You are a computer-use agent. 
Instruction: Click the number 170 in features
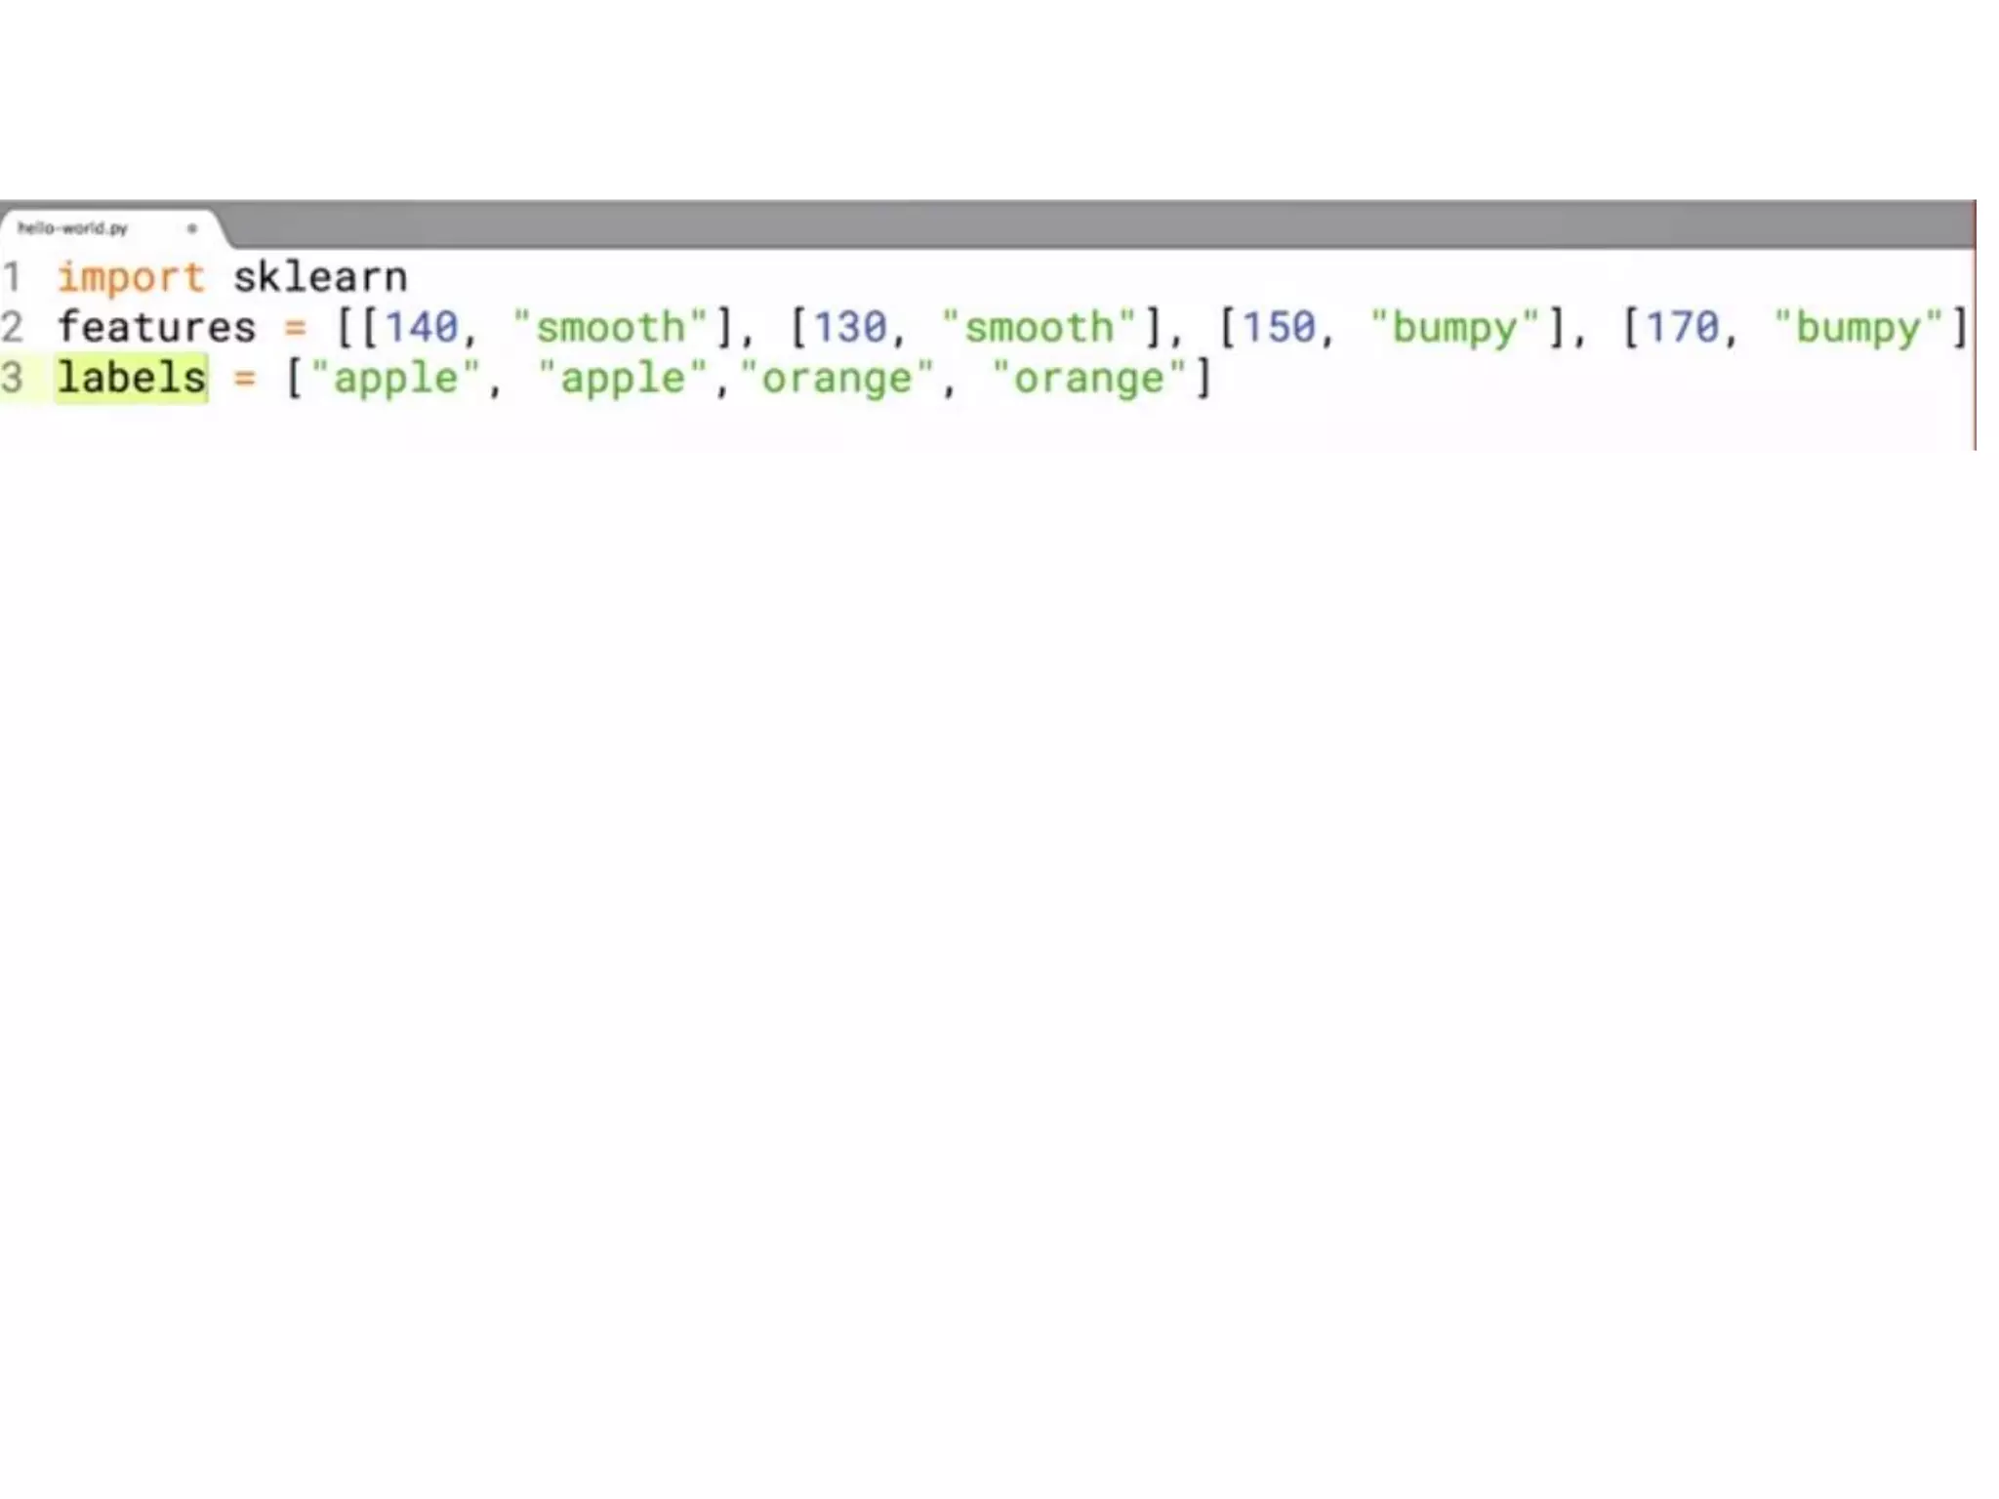pyautogui.click(x=1682, y=327)
